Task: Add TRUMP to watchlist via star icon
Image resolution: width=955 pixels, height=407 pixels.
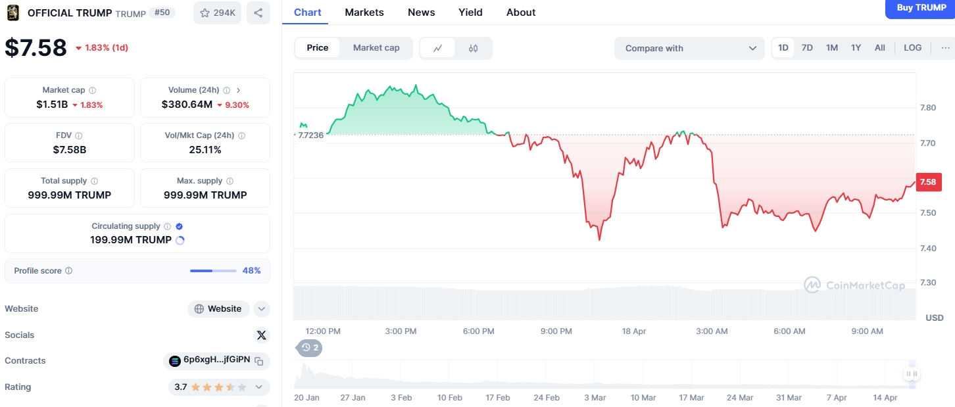Action: [x=218, y=12]
